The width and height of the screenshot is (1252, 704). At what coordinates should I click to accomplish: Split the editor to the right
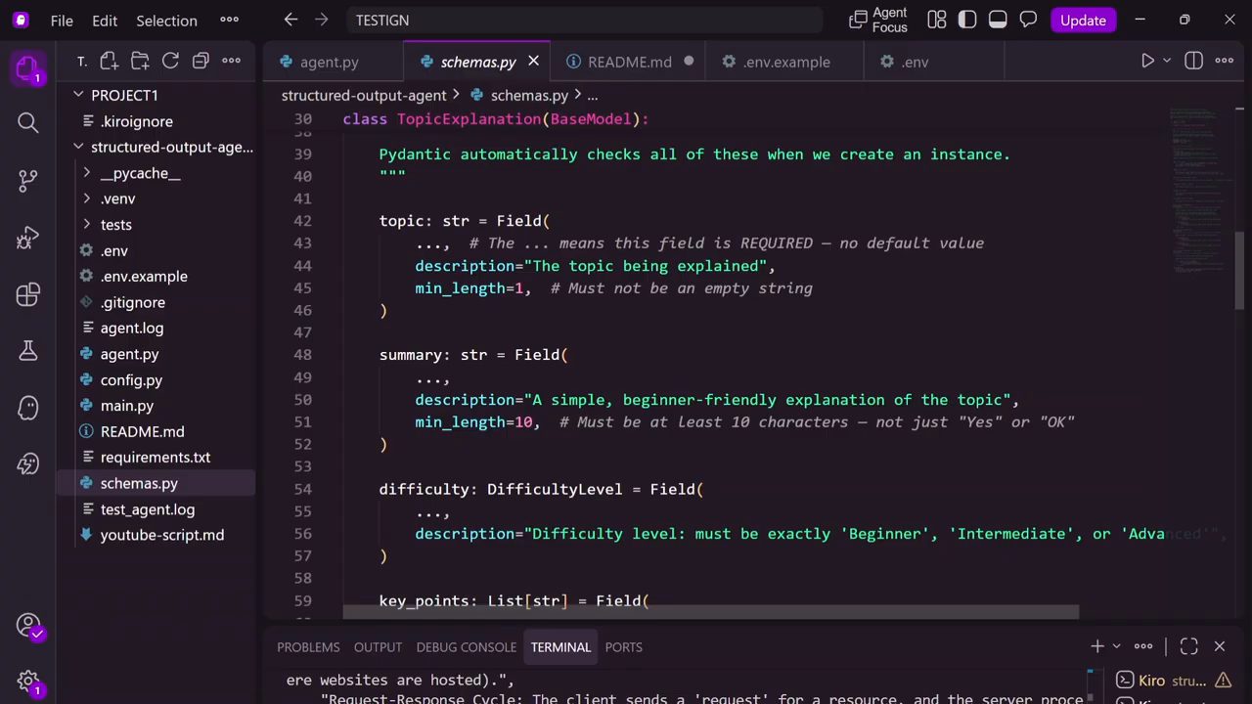click(x=1193, y=61)
